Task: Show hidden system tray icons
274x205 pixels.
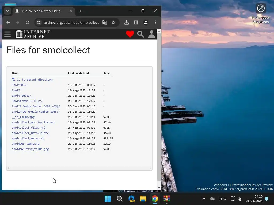Action: pos(204,199)
